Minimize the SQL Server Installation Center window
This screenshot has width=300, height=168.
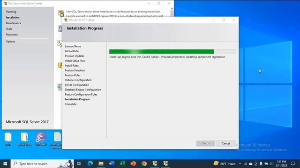coord(149,3)
